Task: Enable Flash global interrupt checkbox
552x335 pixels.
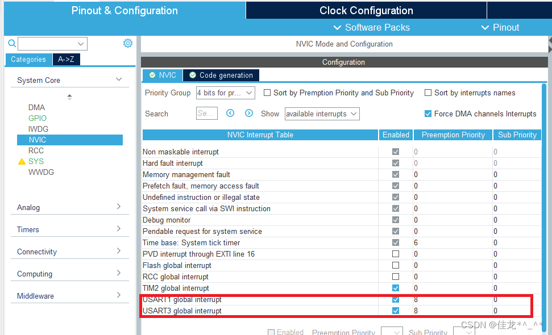Action: (x=396, y=265)
